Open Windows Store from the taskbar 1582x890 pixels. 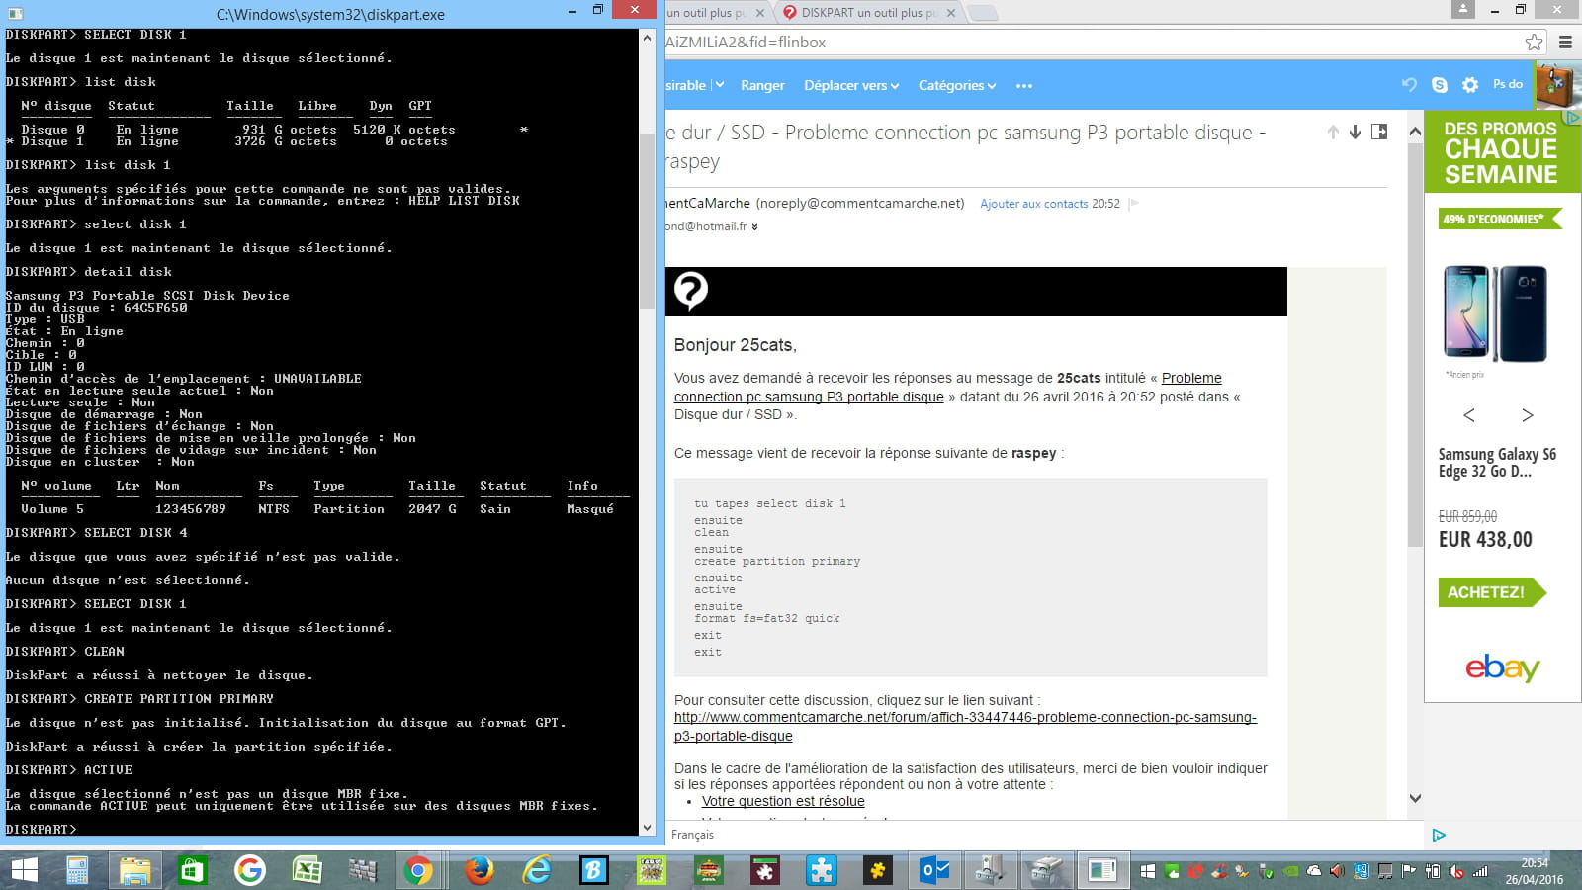pyautogui.click(x=192, y=870)
